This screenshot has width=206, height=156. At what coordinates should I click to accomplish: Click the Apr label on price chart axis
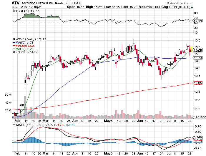(x=75, y=121)
